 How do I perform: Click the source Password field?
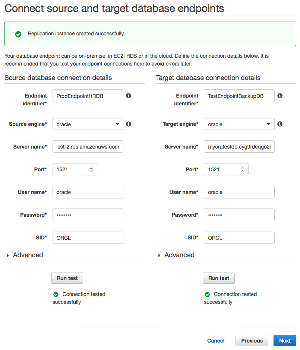(x=88, y=215)
